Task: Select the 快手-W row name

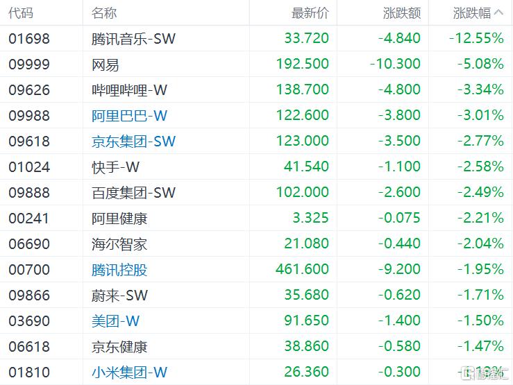Action: (115, 167)
